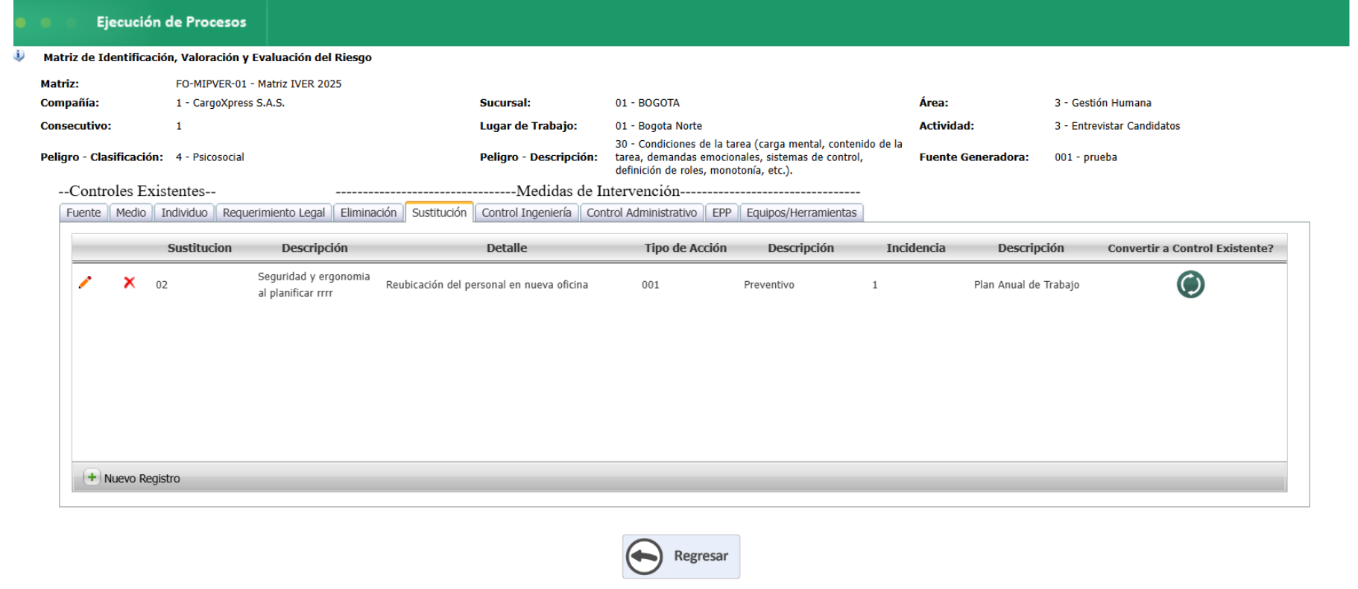
Task: Click the '30 - Condiciones de la tarea' description
Action: click(759, 157)
